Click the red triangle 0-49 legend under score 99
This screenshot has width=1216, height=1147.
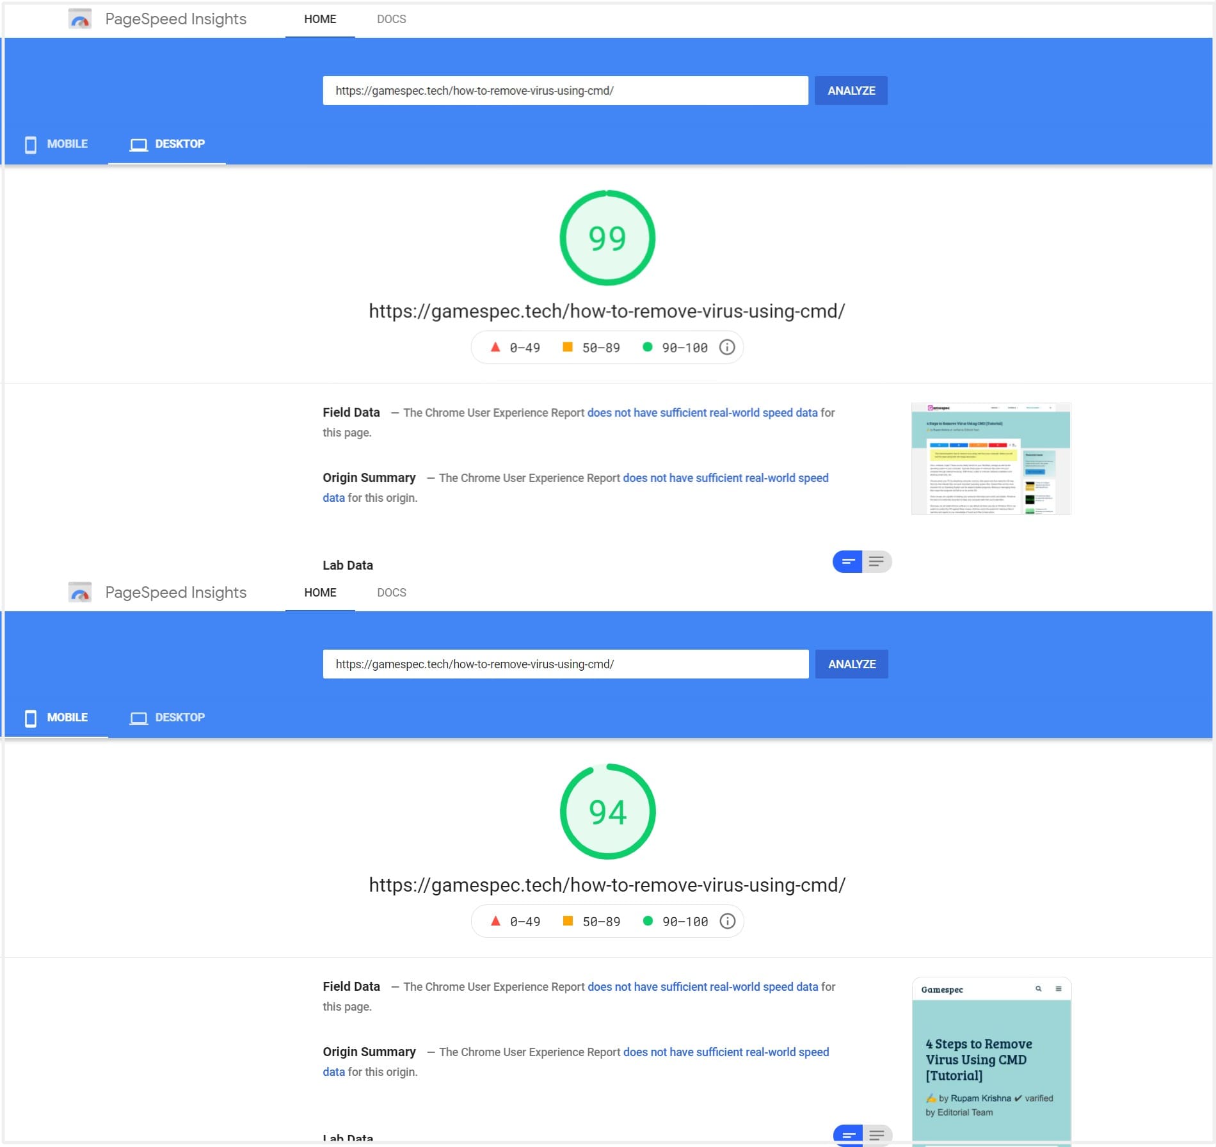coord(515,348)
